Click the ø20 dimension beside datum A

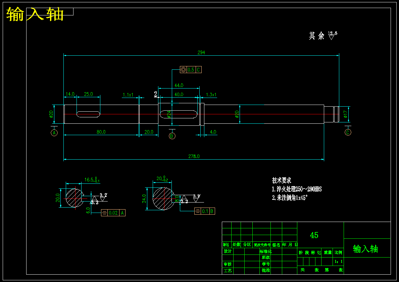pyautogui.click(x=51, y=114)
